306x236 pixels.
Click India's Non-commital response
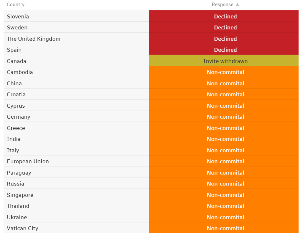(x=225, y=139)
